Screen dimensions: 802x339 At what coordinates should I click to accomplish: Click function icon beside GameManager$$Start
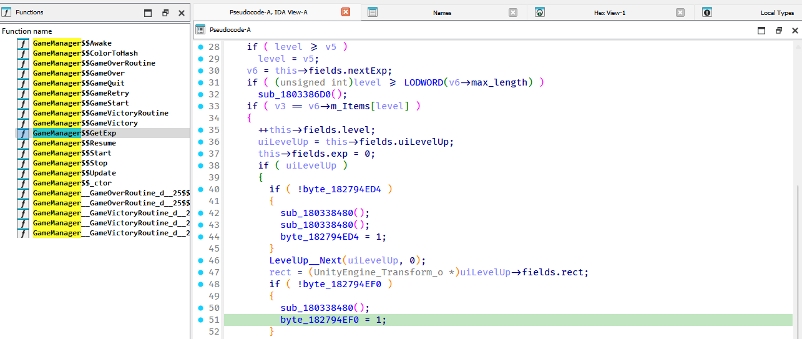23,153
